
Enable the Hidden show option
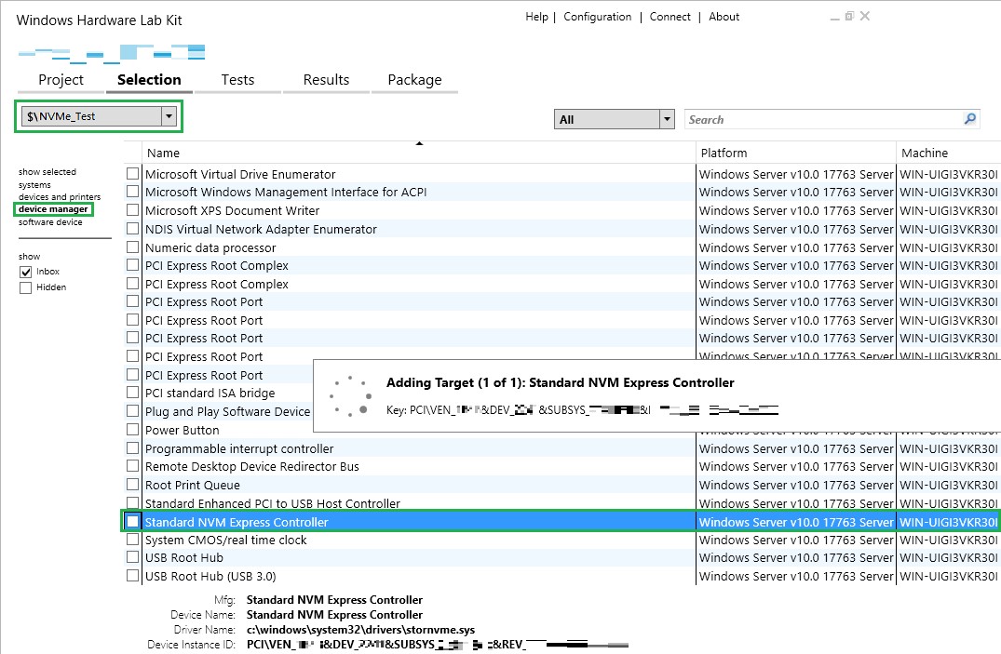coord(25,287)
